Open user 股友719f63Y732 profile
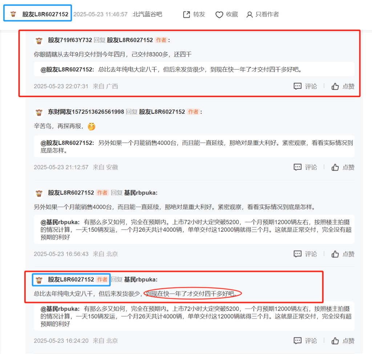The image size is (372, 354). 70,40
